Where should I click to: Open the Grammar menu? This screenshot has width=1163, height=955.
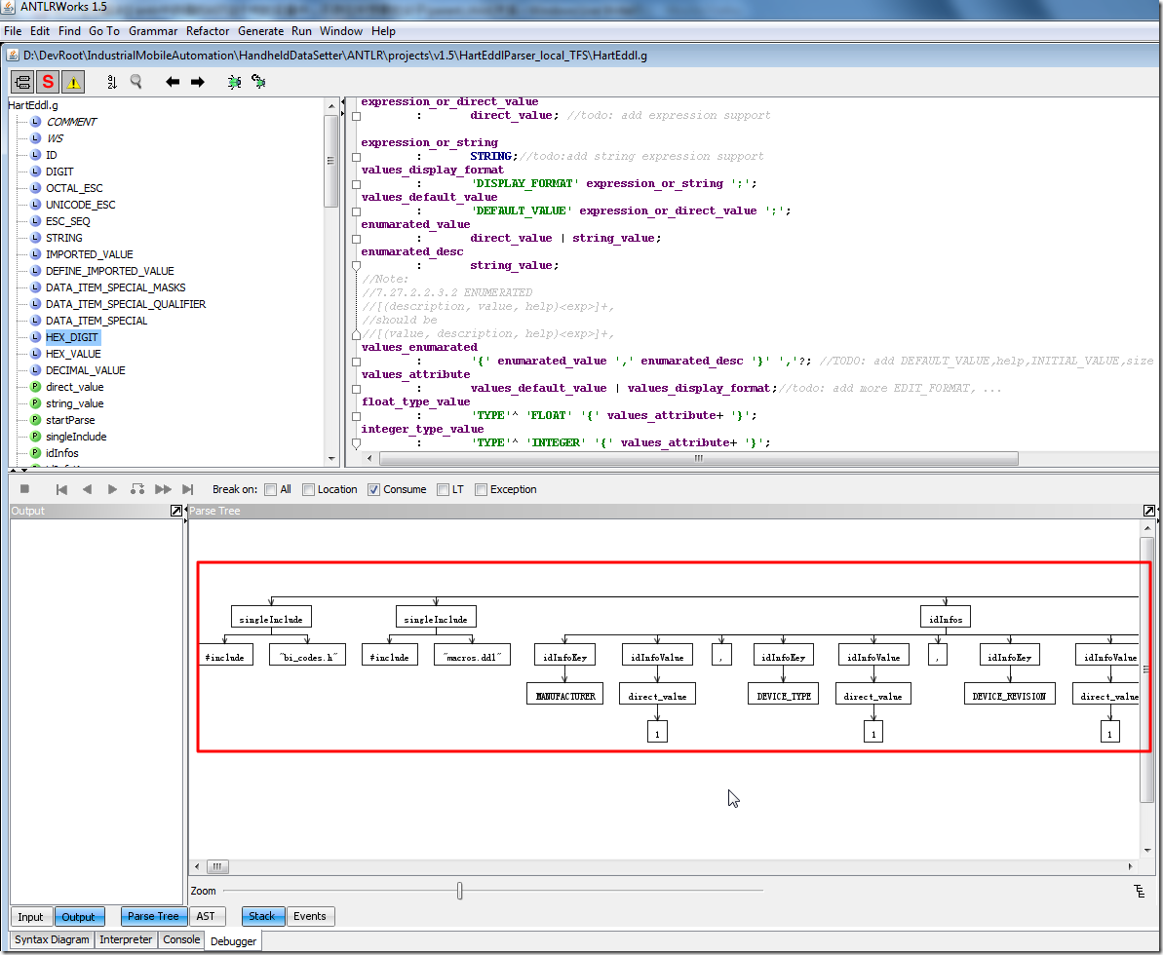tap(153, 31)
